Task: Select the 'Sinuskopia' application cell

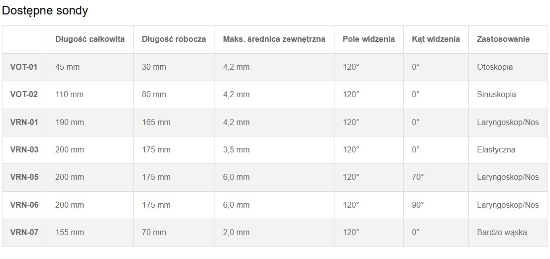Action: coord(496,94)
